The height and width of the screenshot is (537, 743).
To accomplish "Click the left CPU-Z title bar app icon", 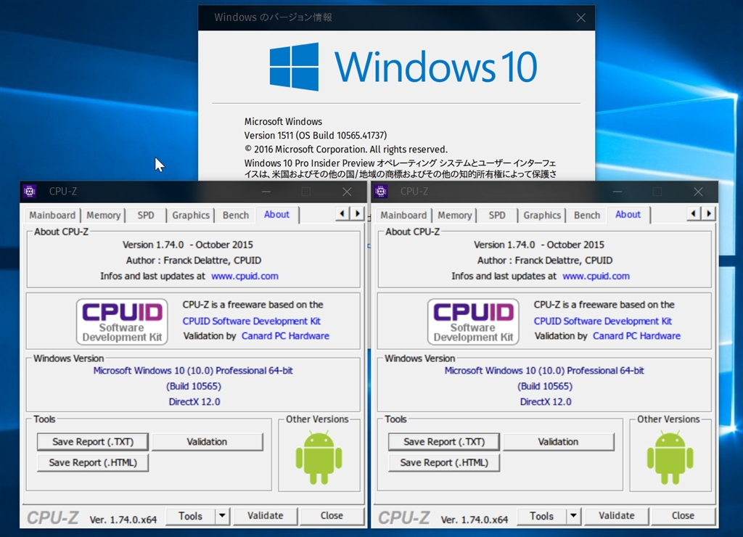I will pyautogui.click(x=30, y=192).
